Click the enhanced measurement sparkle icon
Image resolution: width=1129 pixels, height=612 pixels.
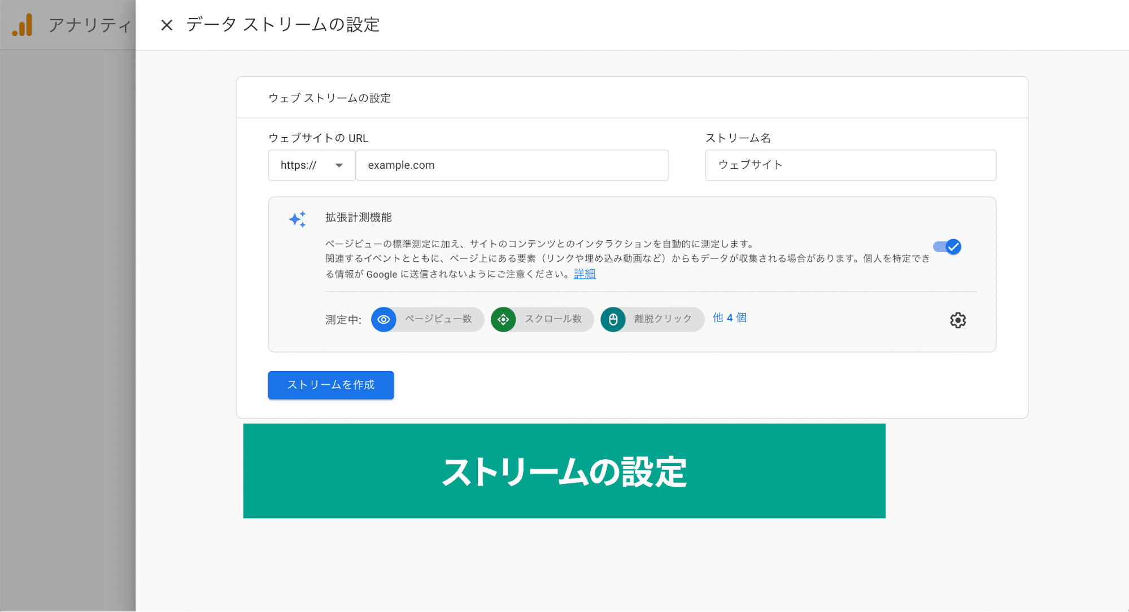click(x=298, y=219)
